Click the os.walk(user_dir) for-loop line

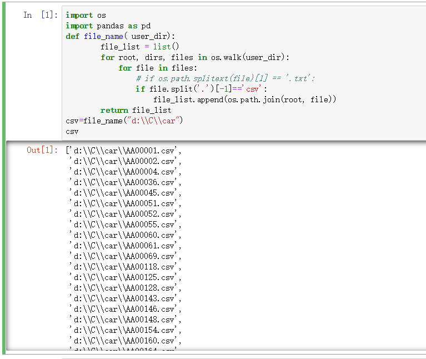195,57
